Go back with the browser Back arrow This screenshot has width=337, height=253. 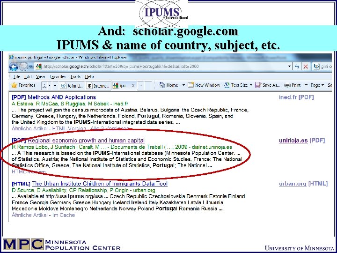click(x=14, y=67)
